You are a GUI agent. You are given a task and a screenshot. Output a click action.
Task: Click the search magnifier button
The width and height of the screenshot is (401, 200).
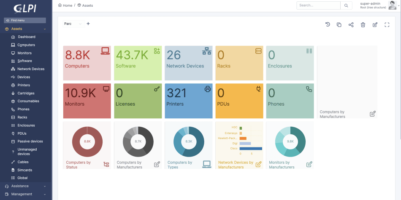pyautogui.click(x=346, y=5)
